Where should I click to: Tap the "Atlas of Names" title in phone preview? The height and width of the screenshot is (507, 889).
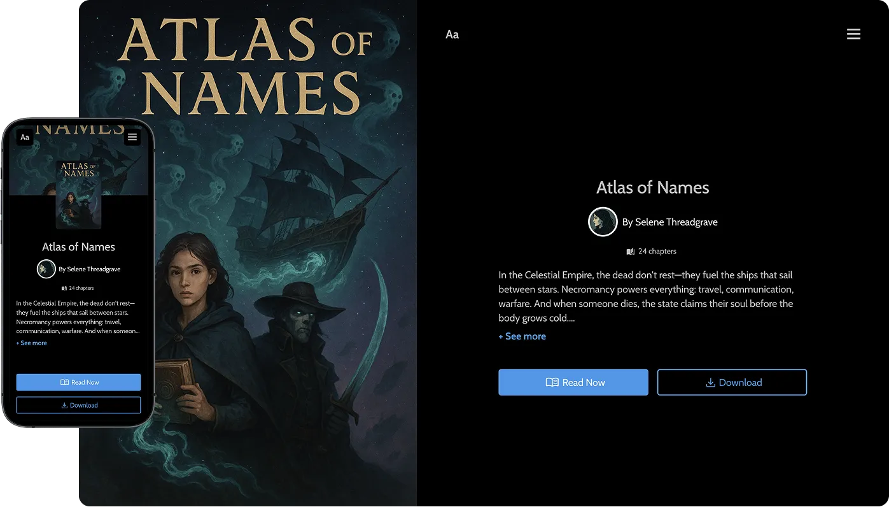[78, 246]
